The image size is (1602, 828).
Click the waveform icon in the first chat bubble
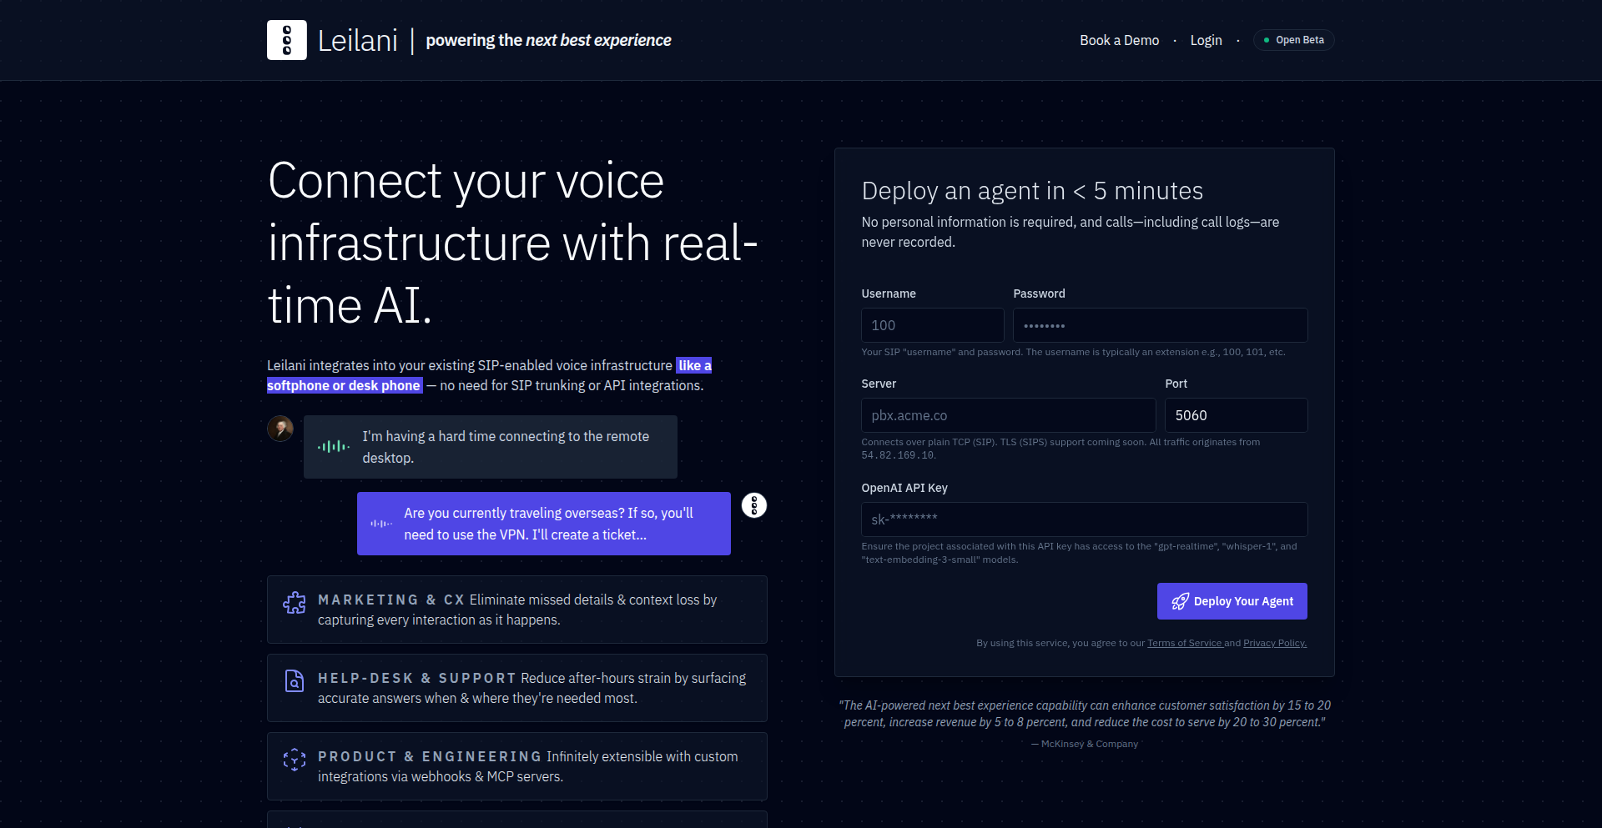coord(332,446)
